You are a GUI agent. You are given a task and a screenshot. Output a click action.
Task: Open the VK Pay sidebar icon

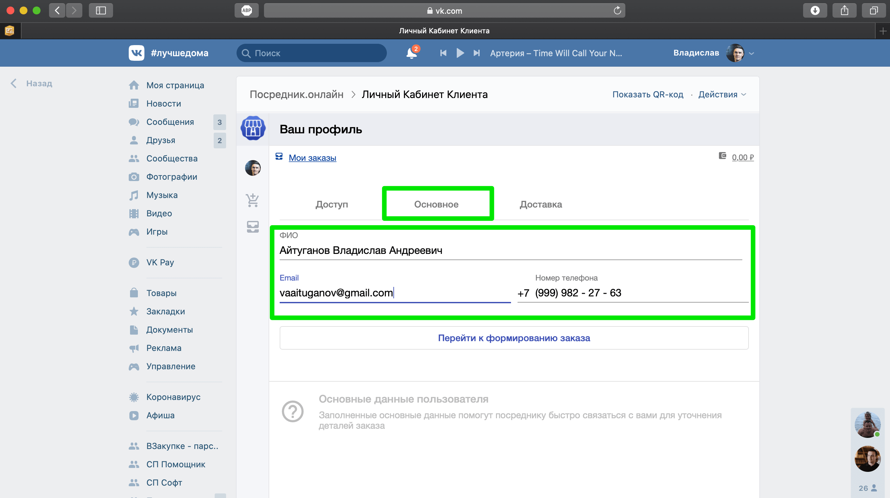pyautogui.click(x=134, y=263)
